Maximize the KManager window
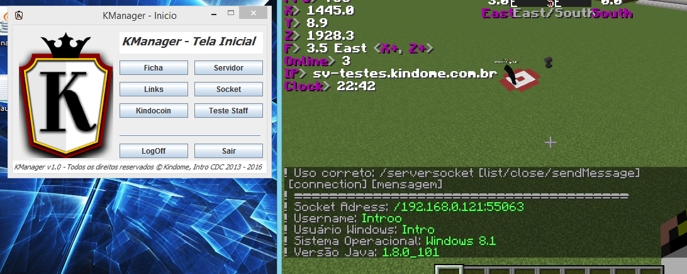The width and height of the screenshot is (687, 274). click(x=232, y=13)
